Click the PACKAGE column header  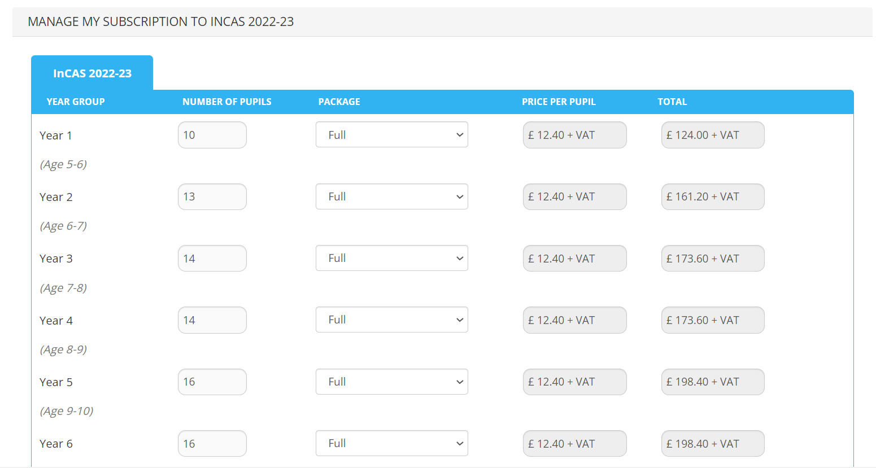point(339,102)
